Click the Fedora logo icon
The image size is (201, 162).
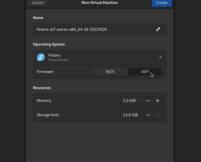click(x=41, y=57)
